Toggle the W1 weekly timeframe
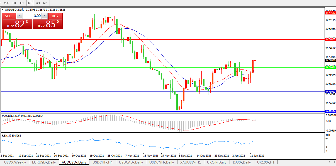Viewport: 336px width, 166px height. (x=38, y=3)
